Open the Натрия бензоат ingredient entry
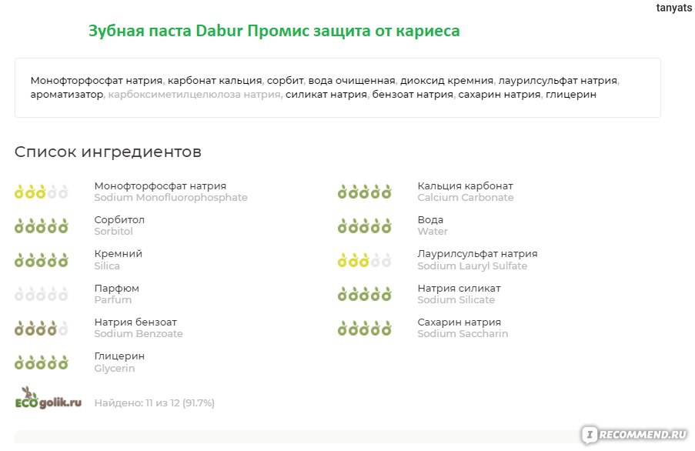Screen dimensions: 695x451 (135, 322)
